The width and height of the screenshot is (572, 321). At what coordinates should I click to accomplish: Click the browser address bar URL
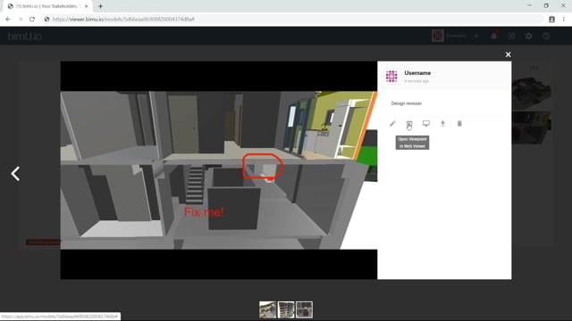tap(123, 20)
